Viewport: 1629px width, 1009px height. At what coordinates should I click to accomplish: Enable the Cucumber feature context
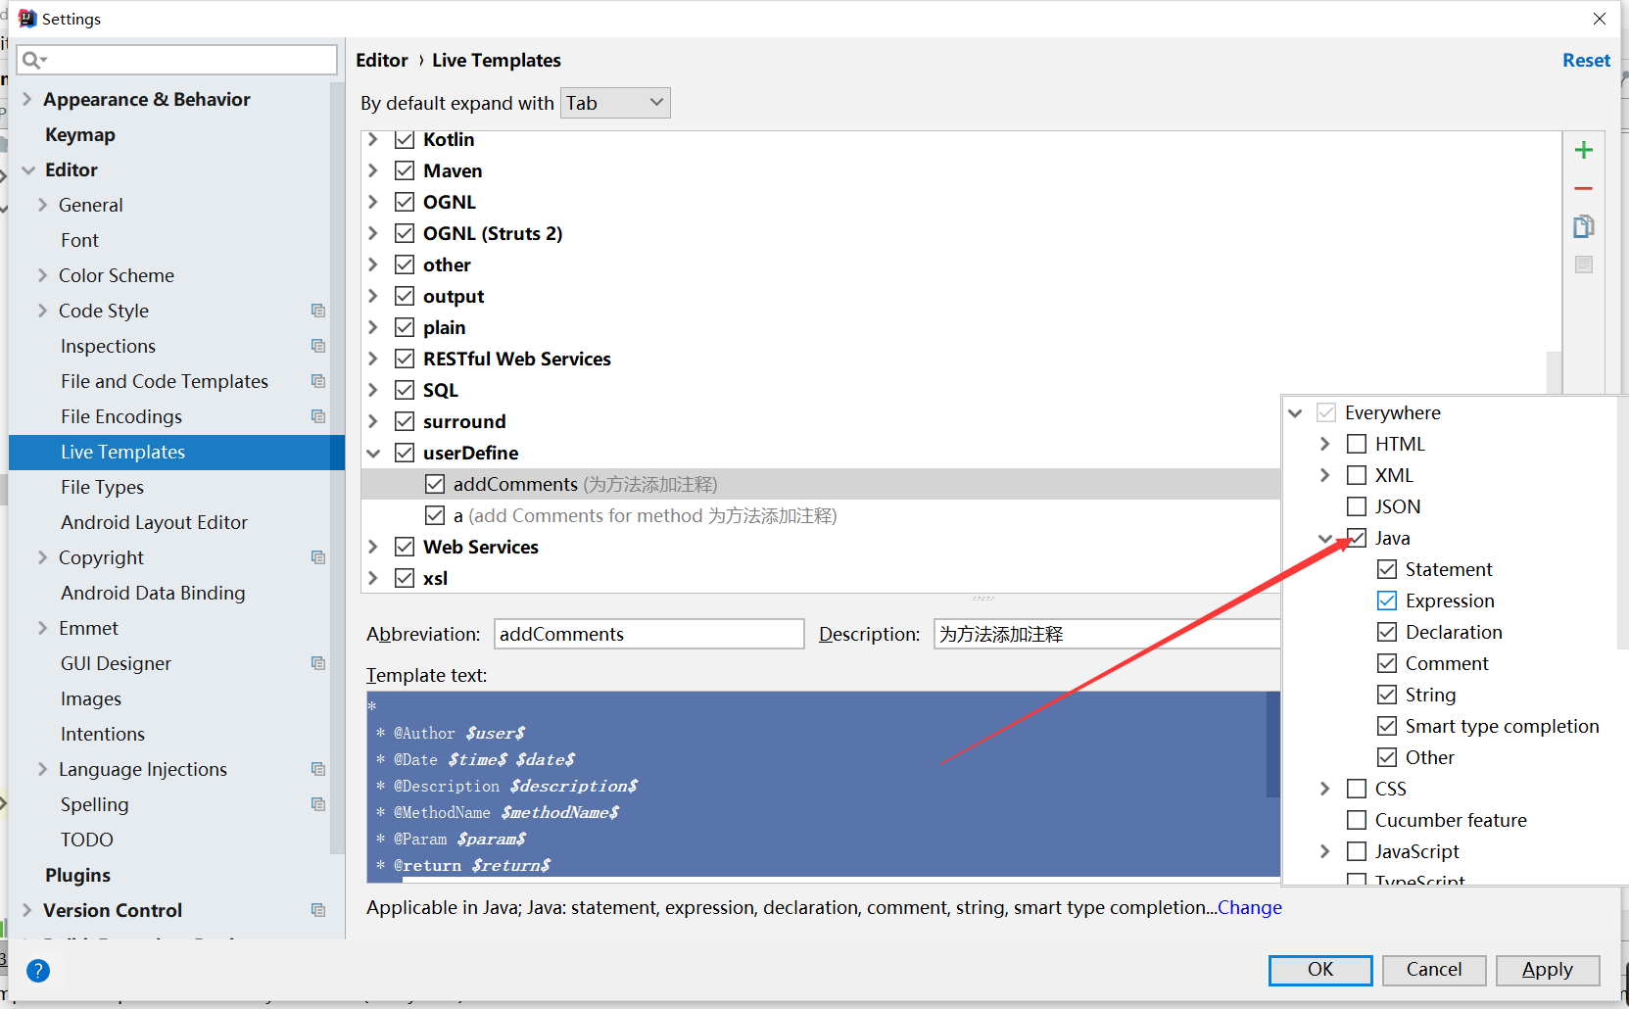coord(1357,820)
